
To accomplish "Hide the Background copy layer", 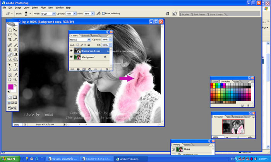I will click(x=71, y=51).
